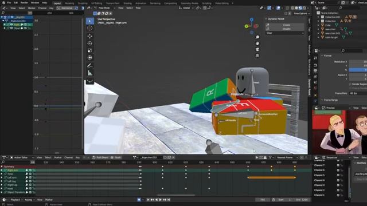Jump to start frame playback button
Image resolution: width=367 pixels, height=206 pixels.
click(148, 200)
